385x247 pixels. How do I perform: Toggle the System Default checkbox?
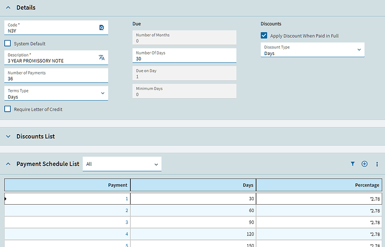point(8,43)
